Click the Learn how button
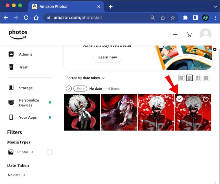 (x=108, y=57)
